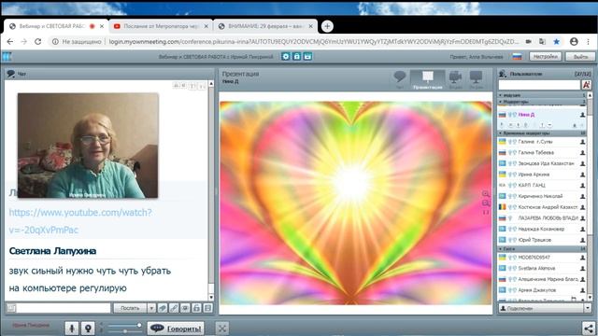Click the Russian flag language icon in header
The height and width of the screenshot is (336, 598).
517,56
